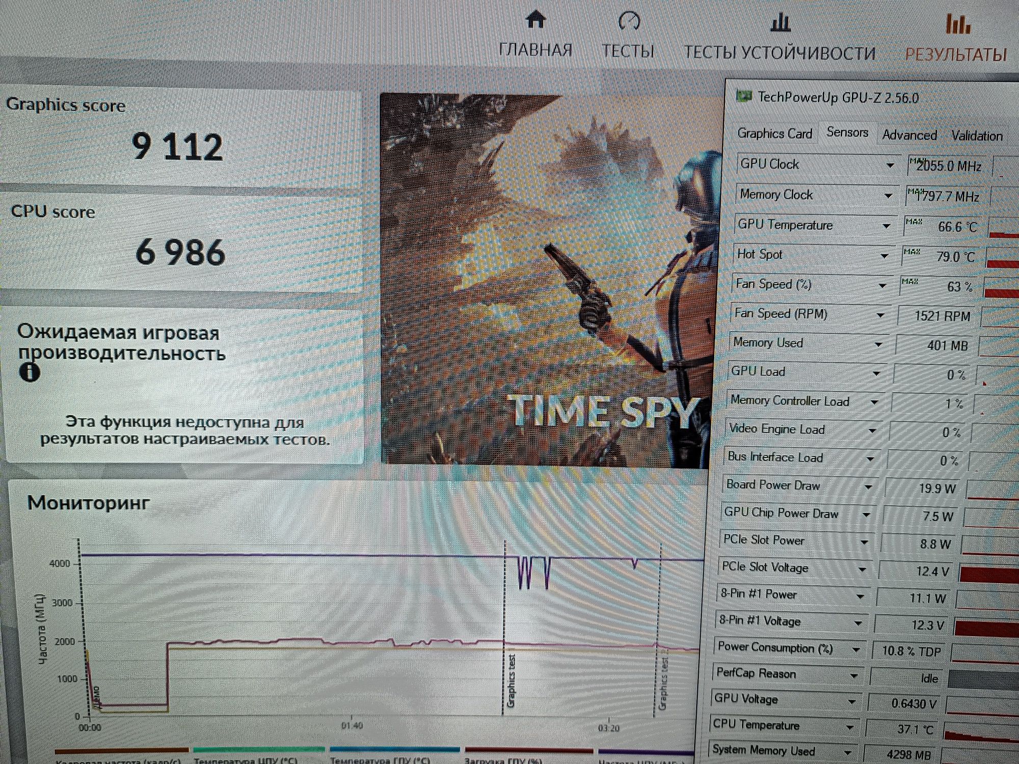This screenshot has width=1019, height=764.
Task: Open Validation tab in GPU-Z
Action: point(977,136)
